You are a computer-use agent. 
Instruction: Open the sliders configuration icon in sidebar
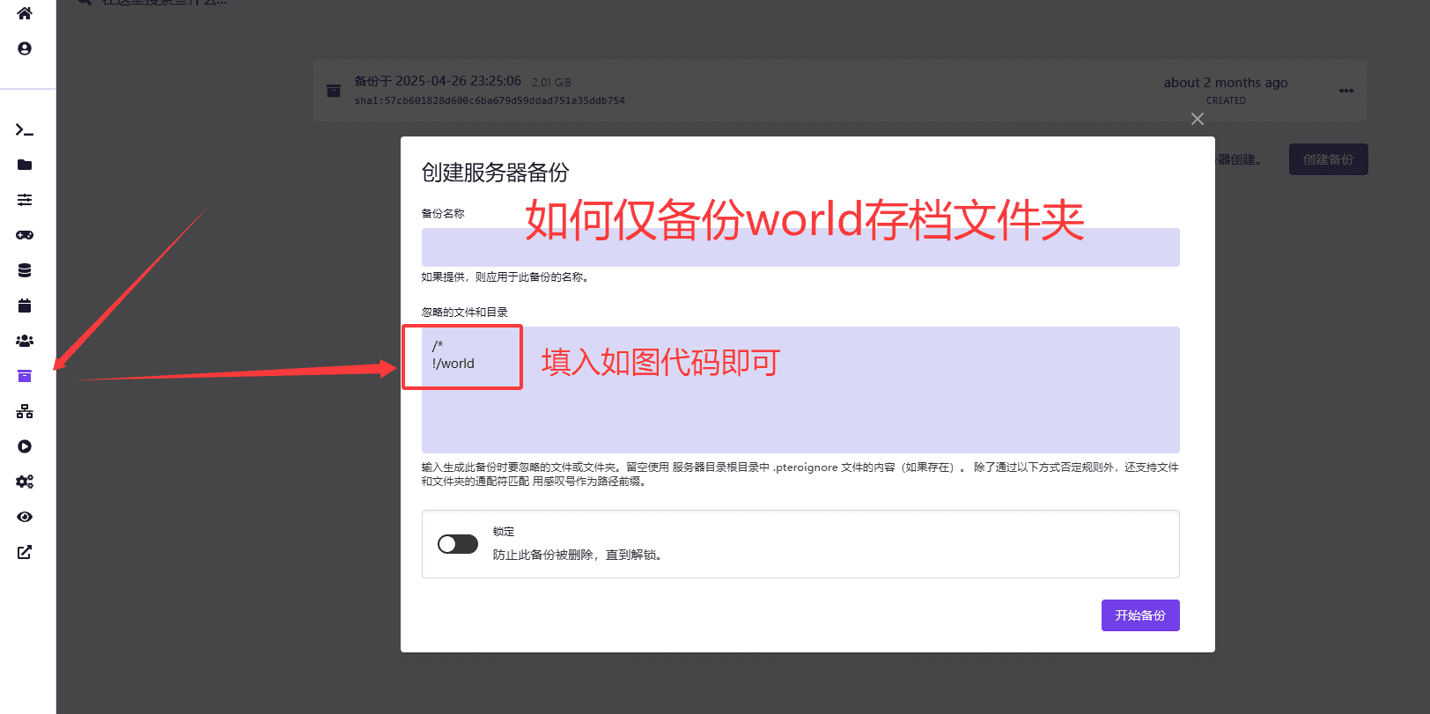coord(25,200)
